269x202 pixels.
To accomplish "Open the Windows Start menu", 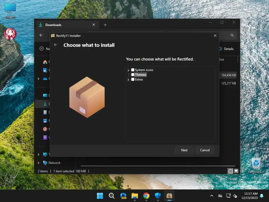I will click(100, 196).
